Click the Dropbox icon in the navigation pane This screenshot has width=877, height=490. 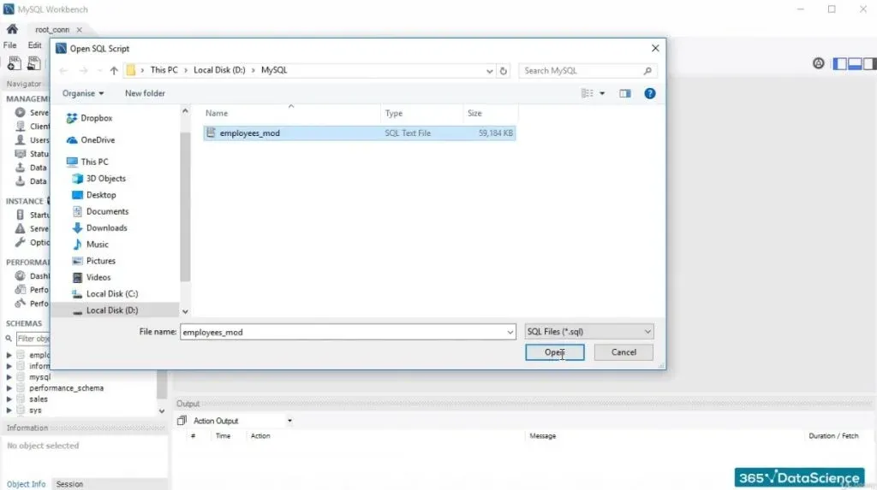coord(73,118)
